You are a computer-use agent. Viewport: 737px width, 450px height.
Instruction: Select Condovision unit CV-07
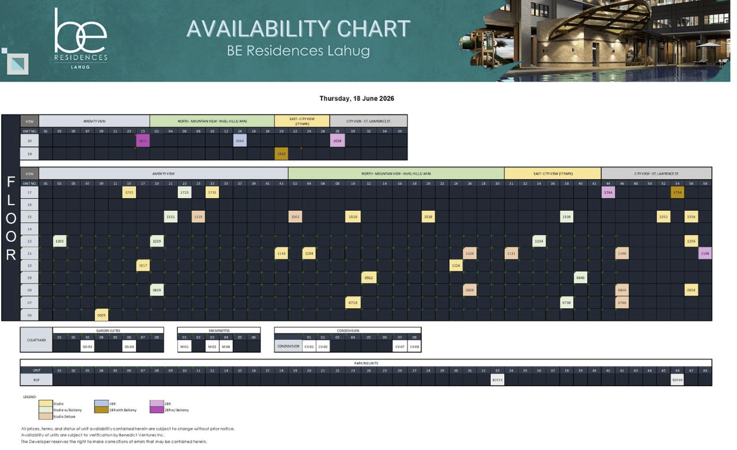coord(400,347)
